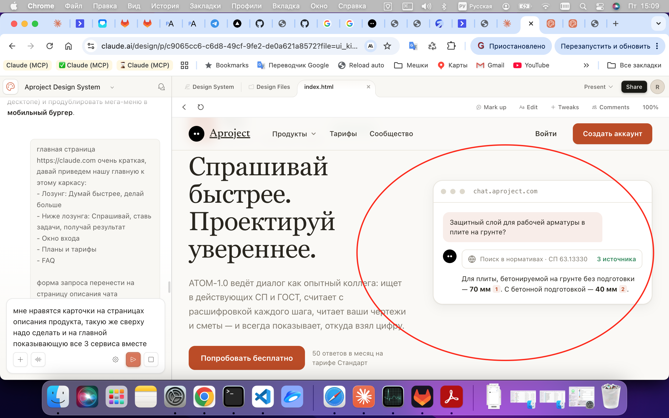This screenshot has width=669, height=418.
Task: Open chat input settings gear
Action: [x=116, y=359]
